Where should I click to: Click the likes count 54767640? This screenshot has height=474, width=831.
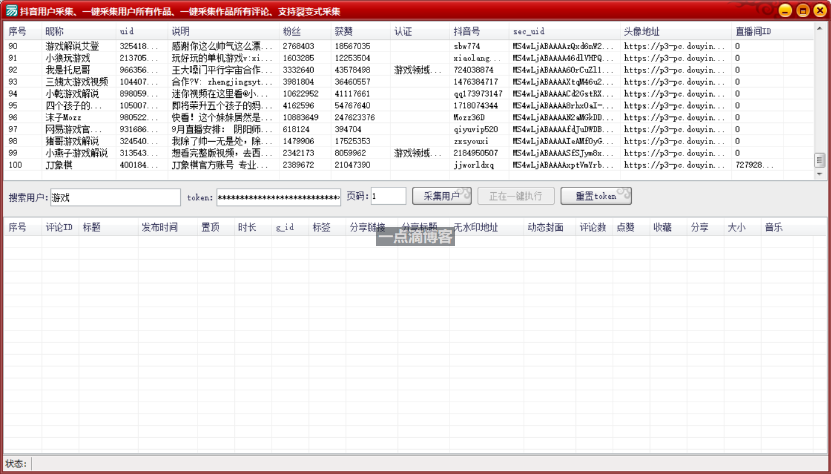[352, 106]
